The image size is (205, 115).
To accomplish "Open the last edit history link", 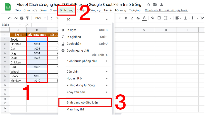I will pos(167,10).
